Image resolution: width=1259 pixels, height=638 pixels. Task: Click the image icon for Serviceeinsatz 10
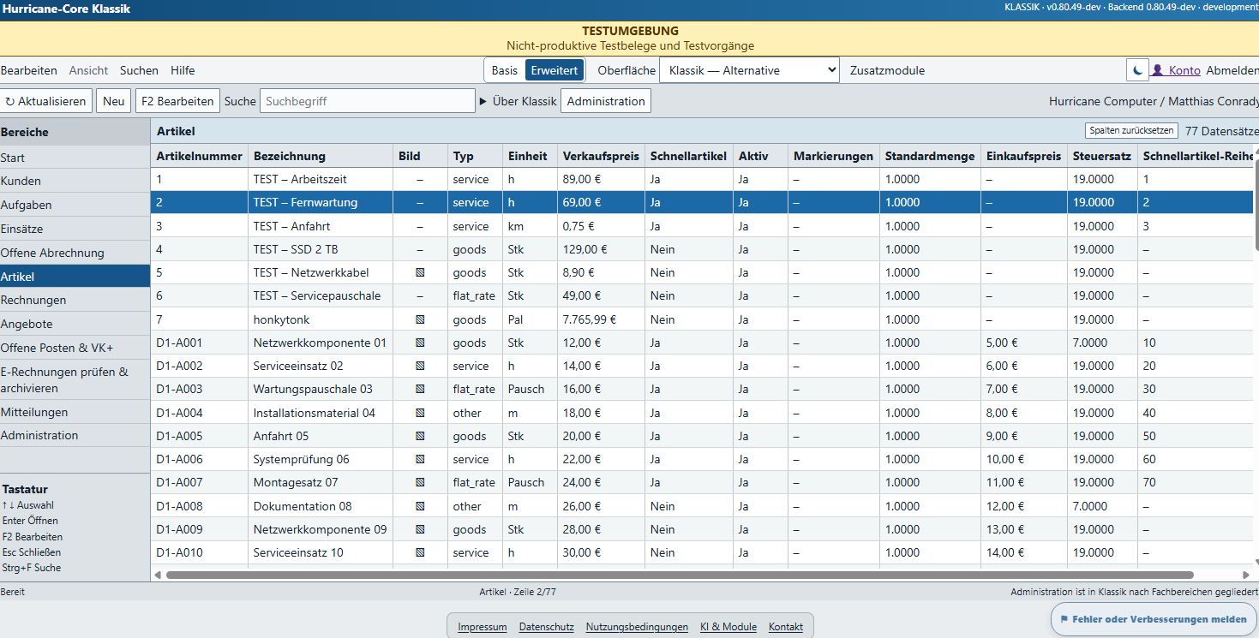point(420,552)
